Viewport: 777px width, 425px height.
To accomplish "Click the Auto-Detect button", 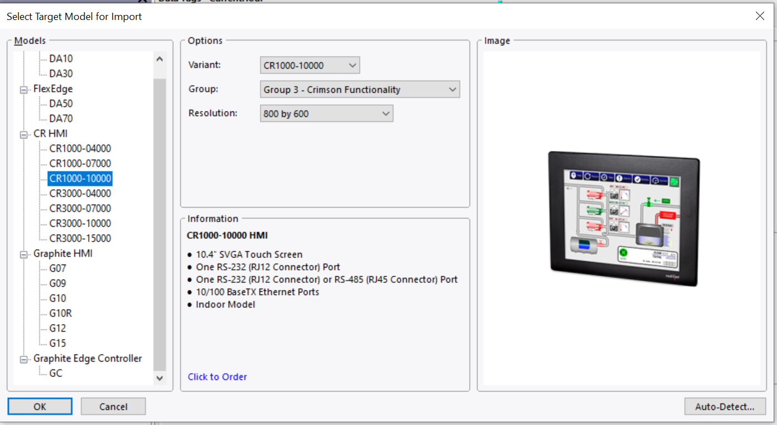I will [725, 407].
